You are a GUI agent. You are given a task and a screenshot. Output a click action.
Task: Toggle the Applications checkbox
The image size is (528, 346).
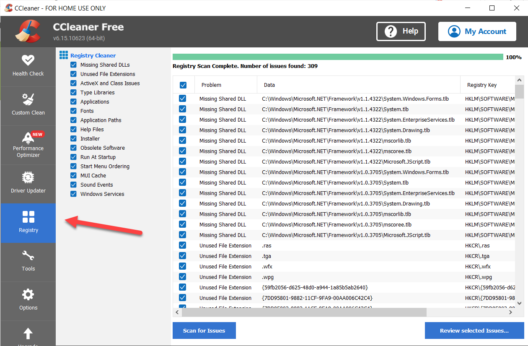pyautogui.click(x=74, y=101)
